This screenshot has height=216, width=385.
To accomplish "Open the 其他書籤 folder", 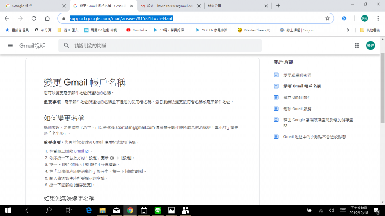I will pos(370,30).
